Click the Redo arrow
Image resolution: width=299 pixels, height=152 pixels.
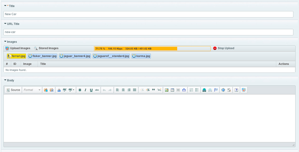point(110,90)
